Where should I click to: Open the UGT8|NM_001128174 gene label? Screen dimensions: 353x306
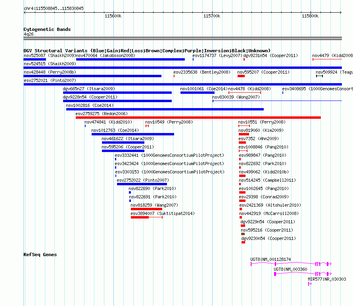tap(271, 259)
